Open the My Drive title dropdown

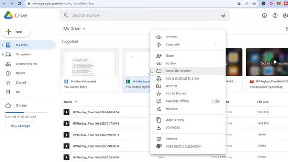pyautogui.click(x=84, y=29)
